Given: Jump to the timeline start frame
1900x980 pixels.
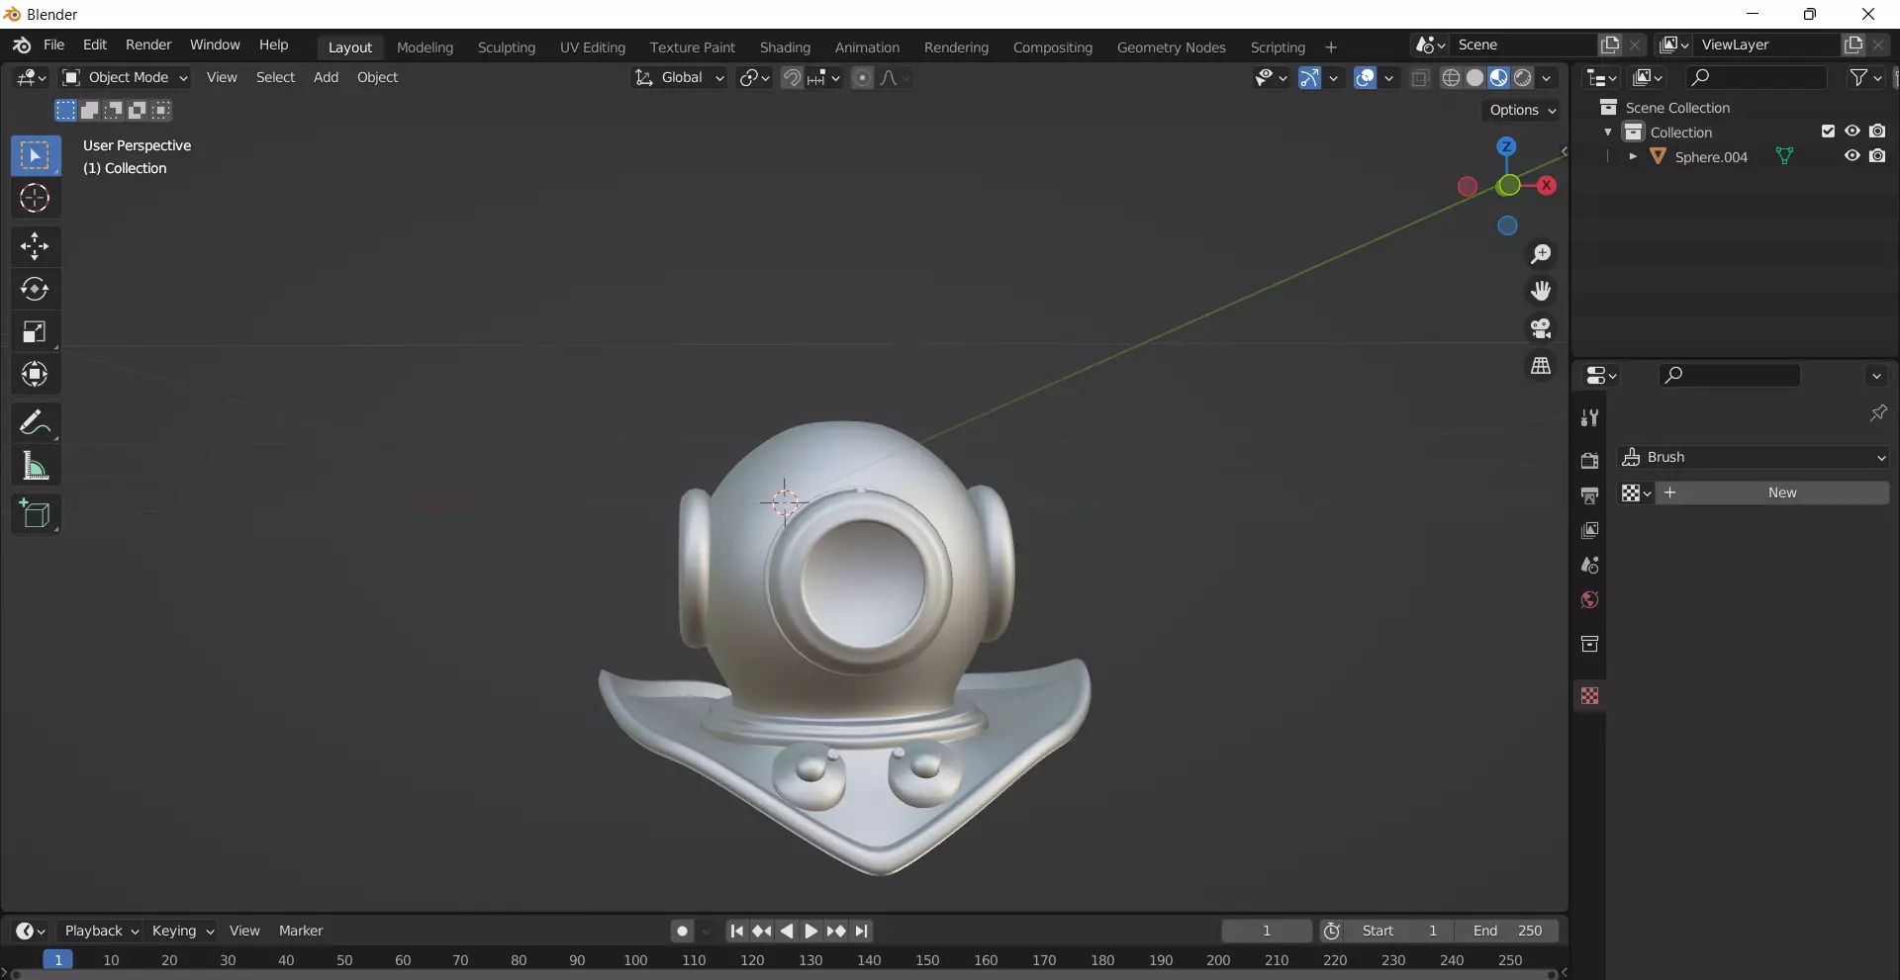Looking at the screenshot, I should (736, 931).
